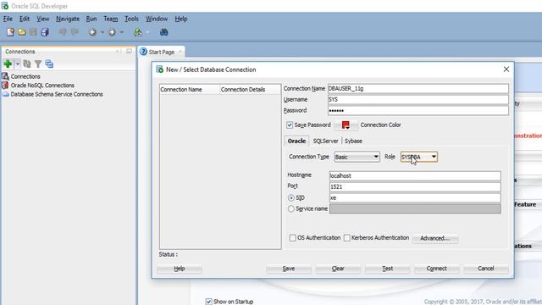Click the green plus New Connection icon
This screenshot has width=542, height=305.
(x=8, y=64)
